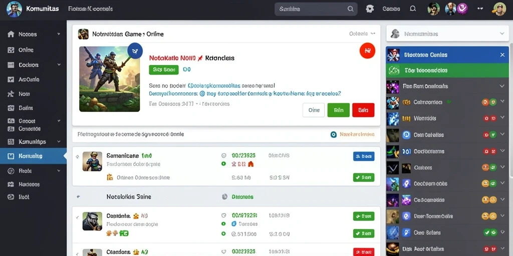Expand the Wientilds row chevron
Screen dimensions: 513x256
pos(502,118)
